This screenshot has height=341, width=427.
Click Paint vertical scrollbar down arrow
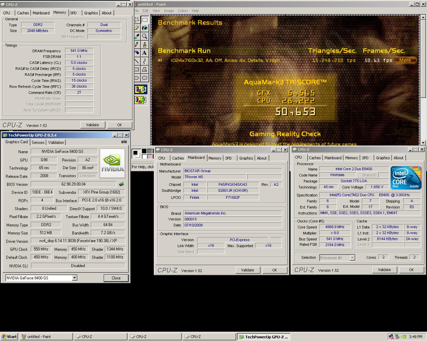click(423, 143)
